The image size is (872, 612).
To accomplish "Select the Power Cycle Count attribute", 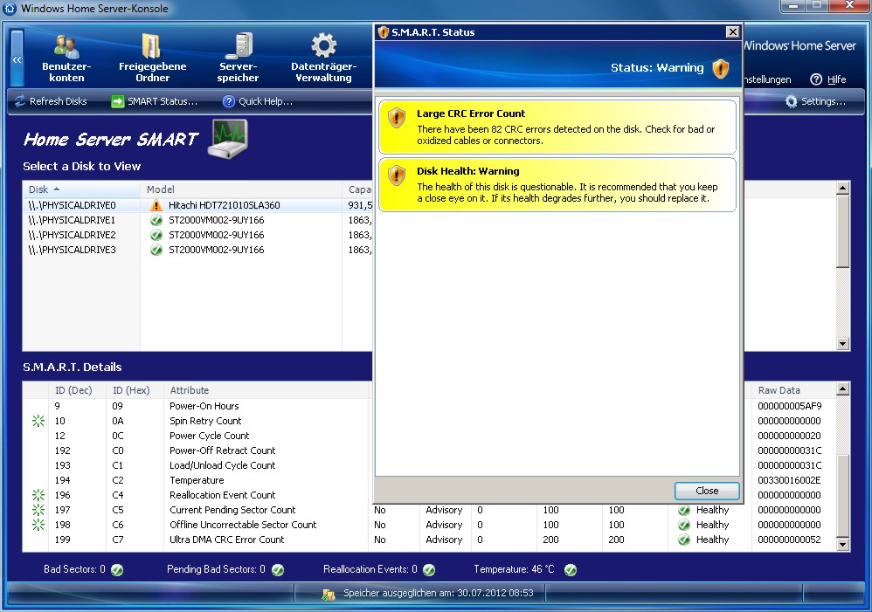I will click(209, 436).
